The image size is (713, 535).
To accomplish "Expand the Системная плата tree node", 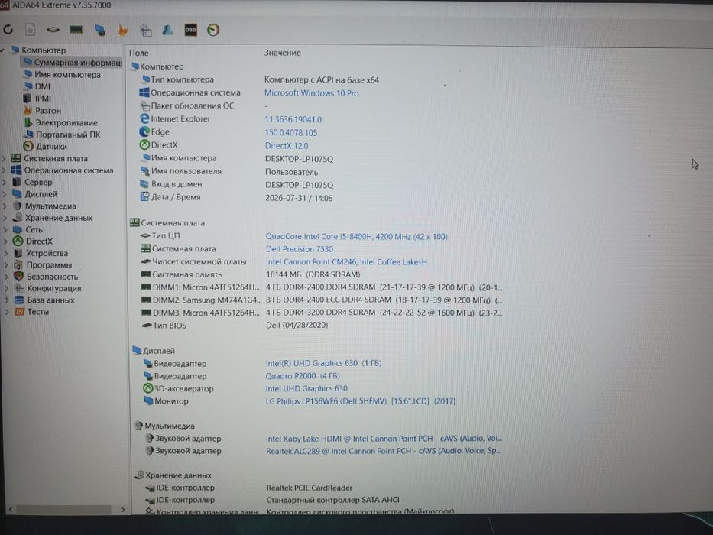I will [4, 158].
